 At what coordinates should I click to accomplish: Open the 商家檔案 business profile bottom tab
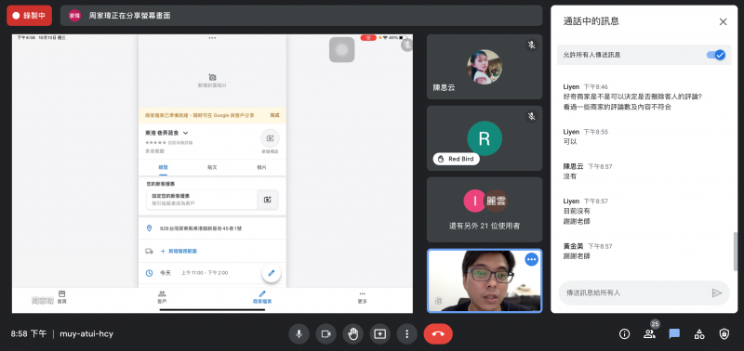tap(262, 297)
